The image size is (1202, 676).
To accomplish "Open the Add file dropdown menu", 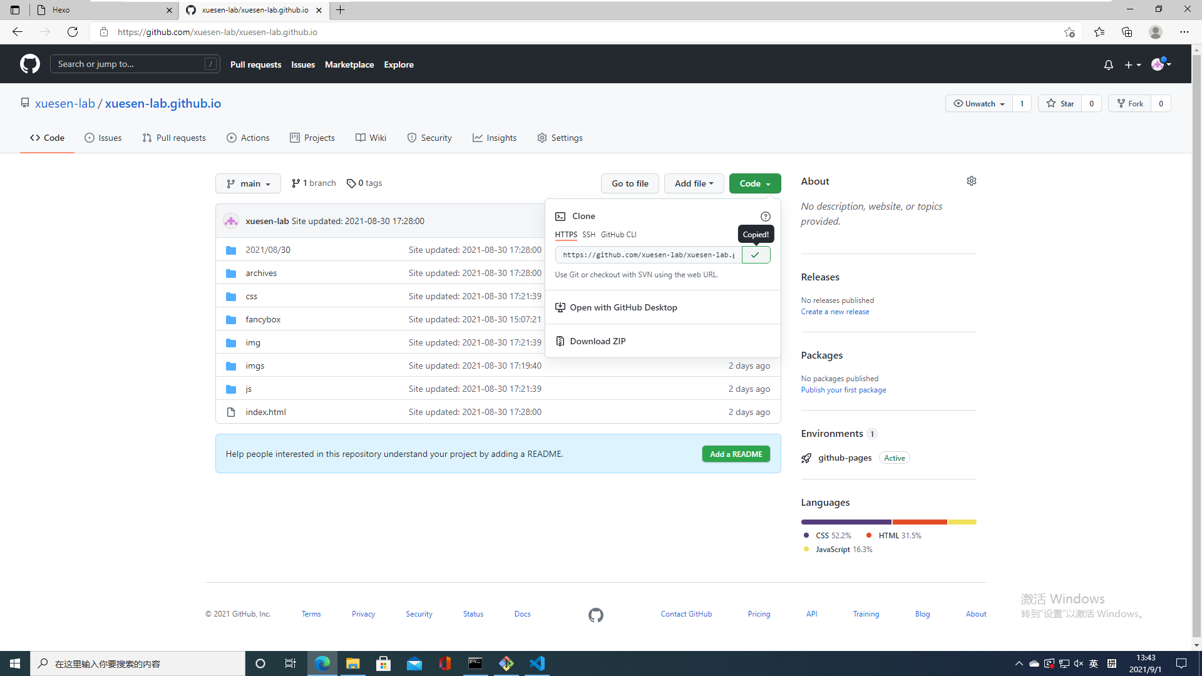I will 694,183.
